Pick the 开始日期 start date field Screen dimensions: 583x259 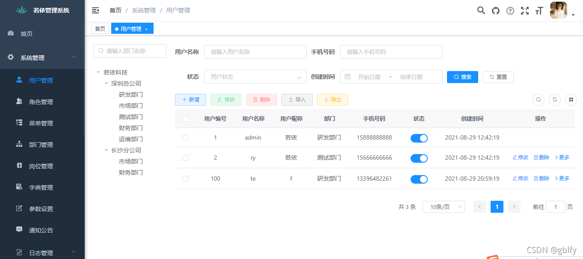click(x=369, y=77)
